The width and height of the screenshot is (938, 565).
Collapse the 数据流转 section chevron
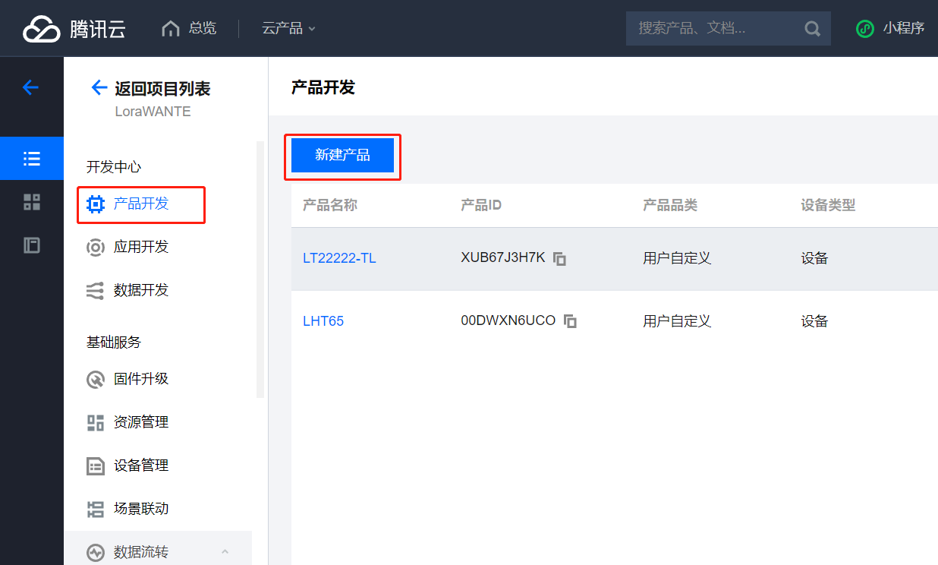tap(225, 551)
